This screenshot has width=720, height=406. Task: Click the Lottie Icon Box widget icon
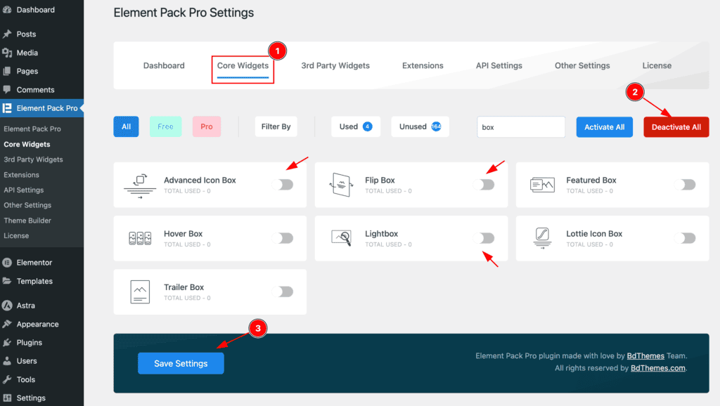542,238
